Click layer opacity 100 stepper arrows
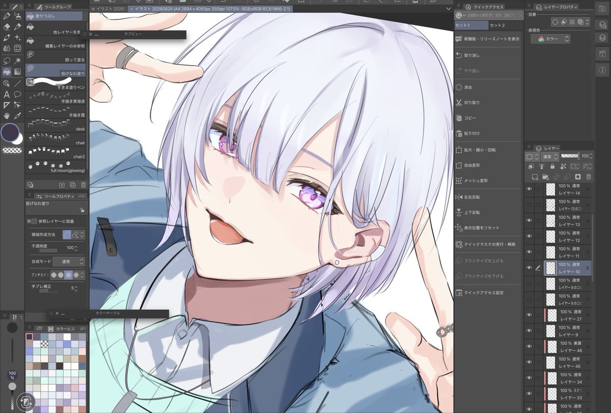 [592, 156]
